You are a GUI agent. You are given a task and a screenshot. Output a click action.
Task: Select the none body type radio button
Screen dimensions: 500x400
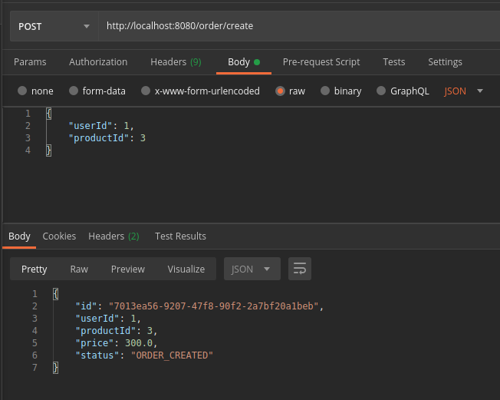22,91
